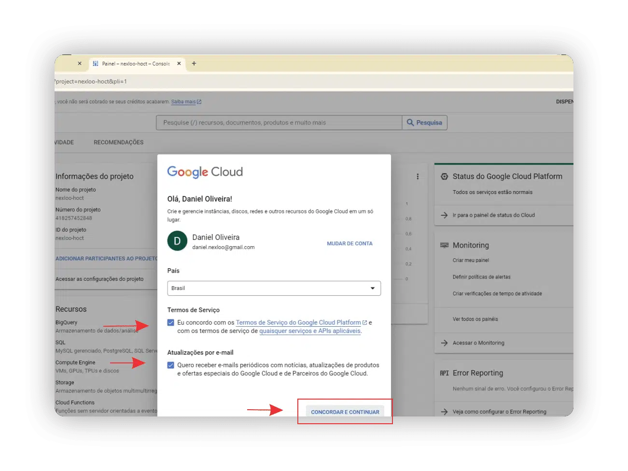This screenshot has width=628, height=471.
Task: Click the Daniel Oliveira avatar circle
Action: 177,241
